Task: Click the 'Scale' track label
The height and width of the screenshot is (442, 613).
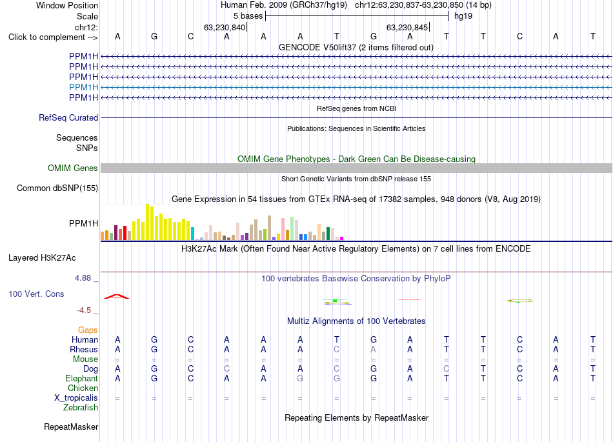Action: click(x=87, y=16)
